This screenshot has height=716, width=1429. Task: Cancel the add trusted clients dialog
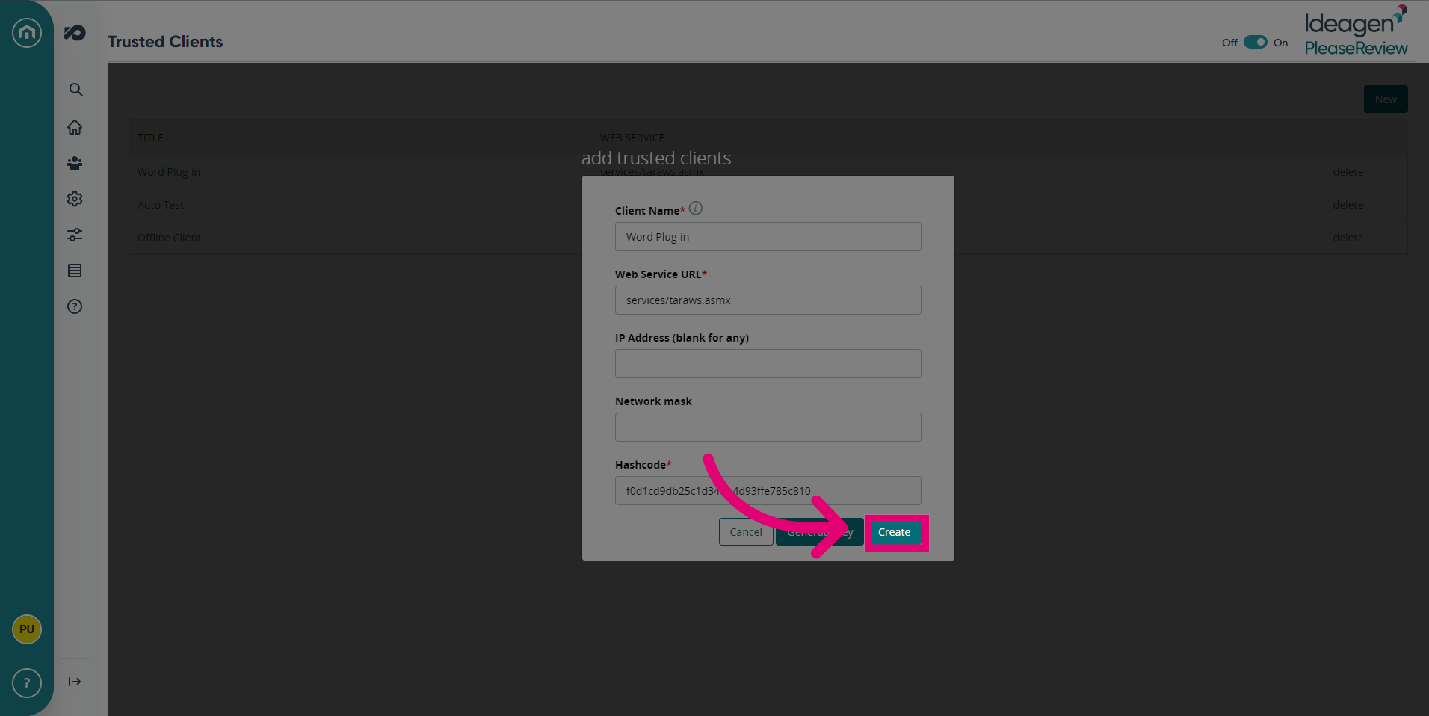click(x=746, y=532)
